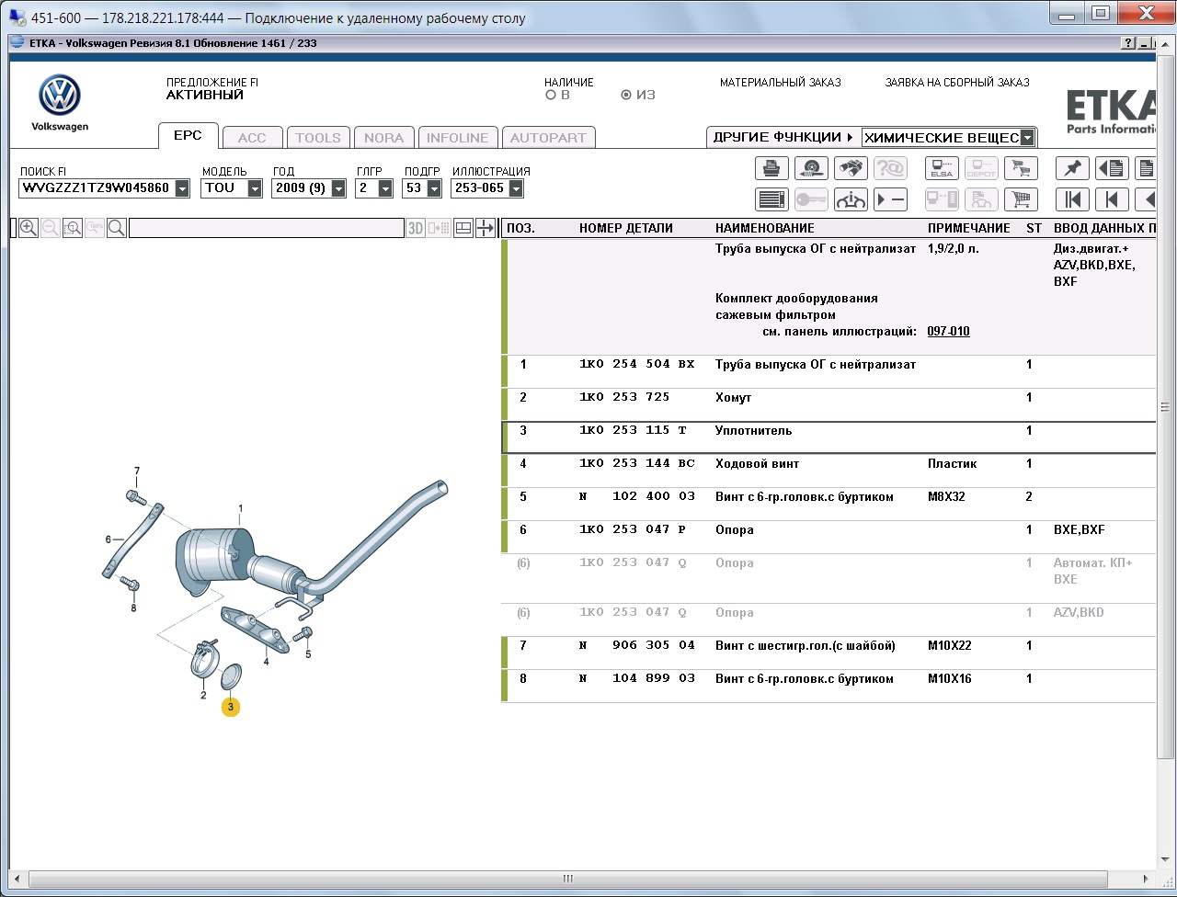Screen dimensions: 1177x897
Task: Click the 100% zoom reset icon
Action: click(x=95, y=228)
